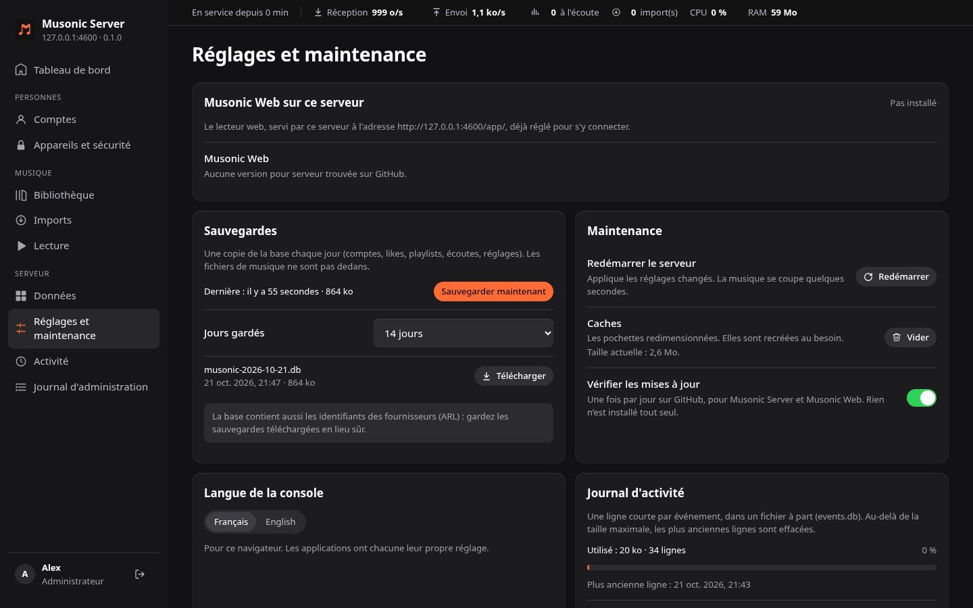Click the journal usage progress bar
Screen dimensions: 973x608
click(x=762, y=567)
